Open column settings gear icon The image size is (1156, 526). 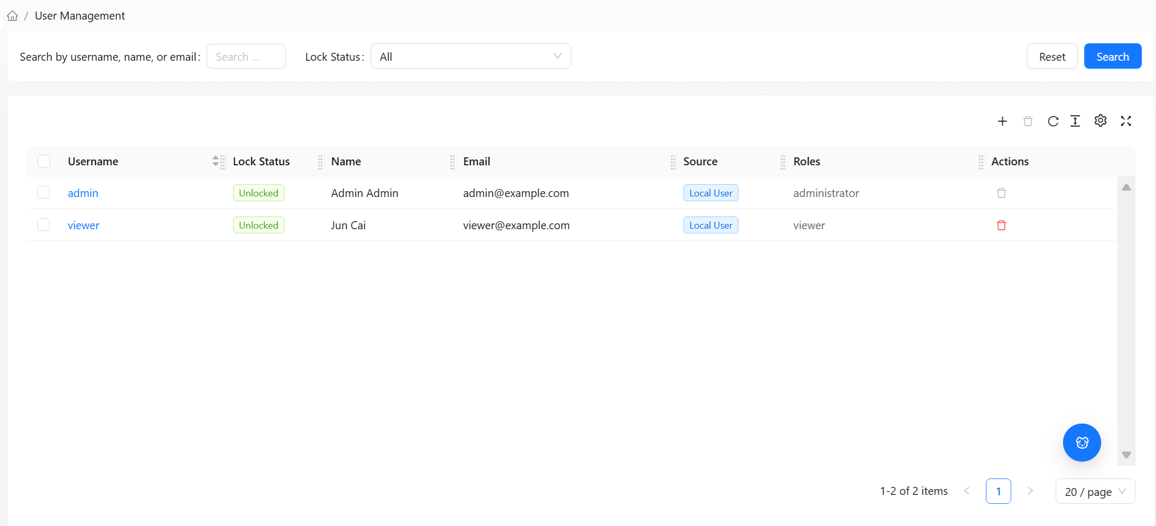1100,121
